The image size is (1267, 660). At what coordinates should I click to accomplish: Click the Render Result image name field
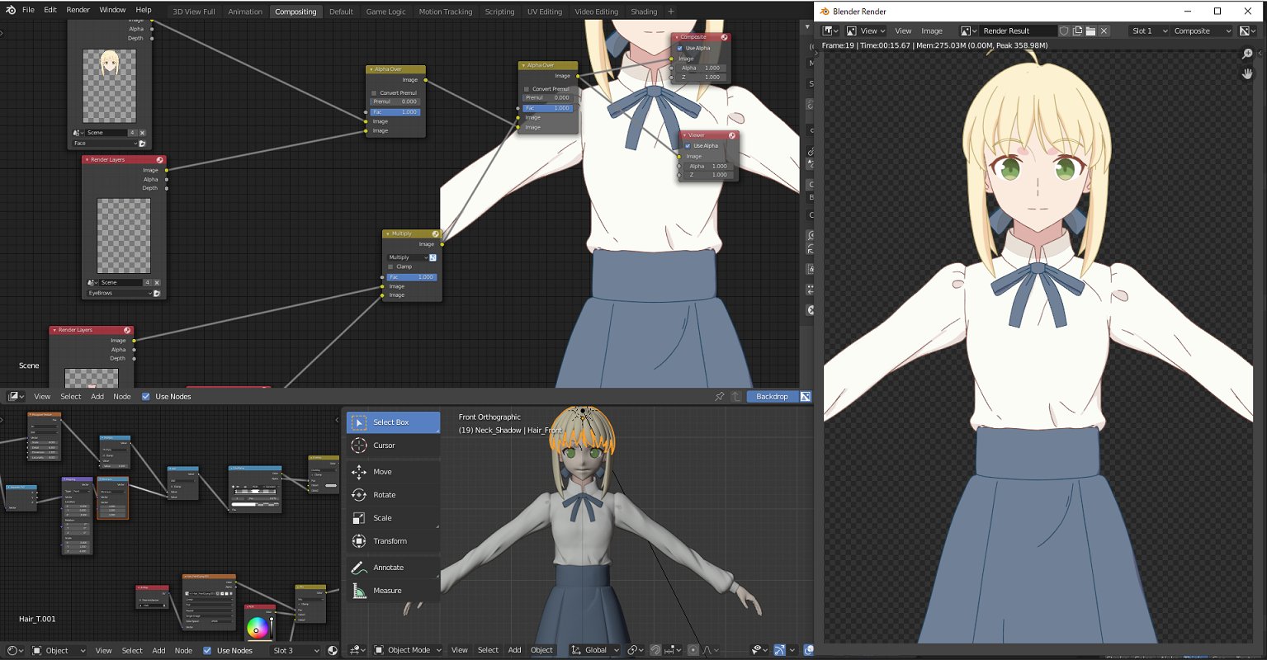pos(1019,31)
